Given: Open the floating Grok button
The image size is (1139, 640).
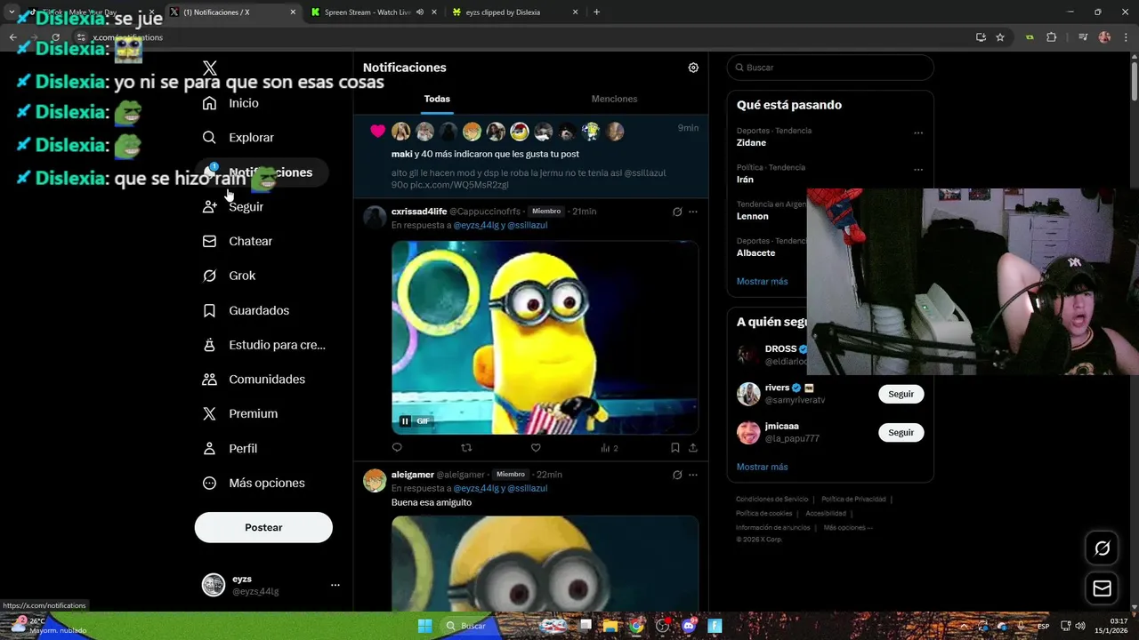Looking at the screenshot, I should [x=1102, y=548].
